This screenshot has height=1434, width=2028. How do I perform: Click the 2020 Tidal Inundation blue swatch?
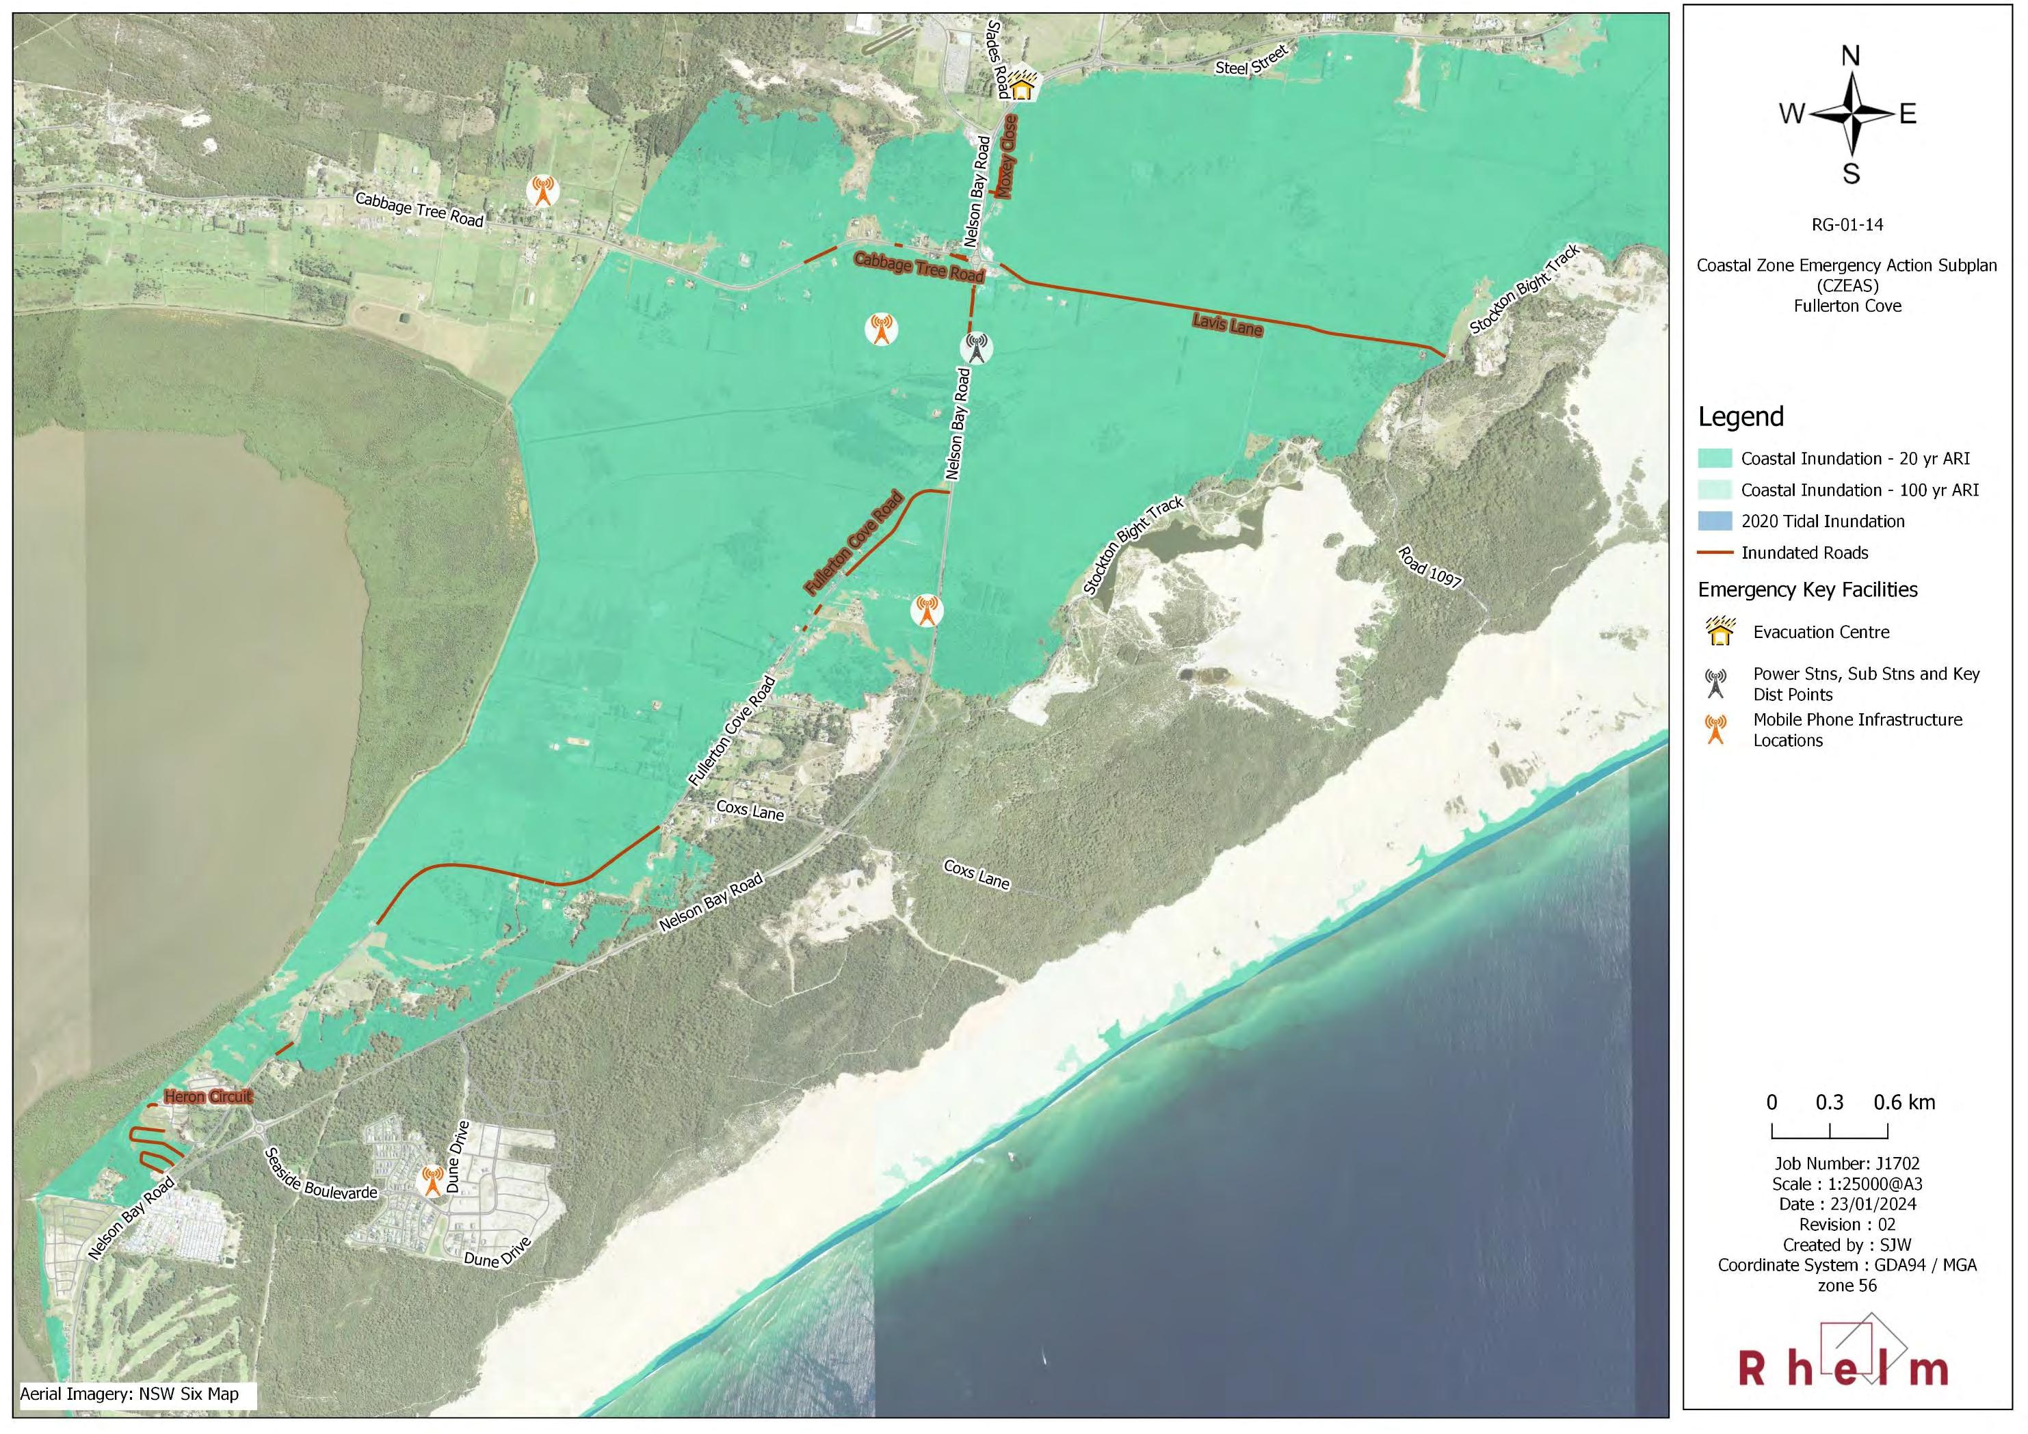pyautogui.click(x=1715, y=521)
